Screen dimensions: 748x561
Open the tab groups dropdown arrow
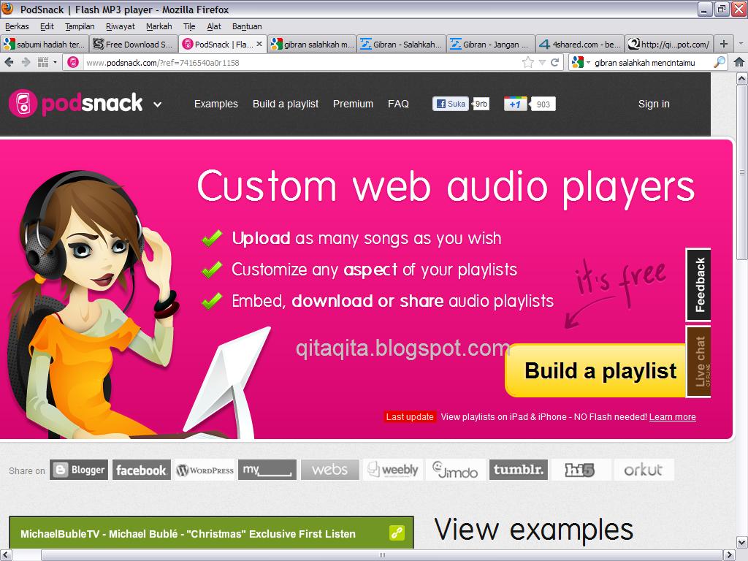(56, 63)
